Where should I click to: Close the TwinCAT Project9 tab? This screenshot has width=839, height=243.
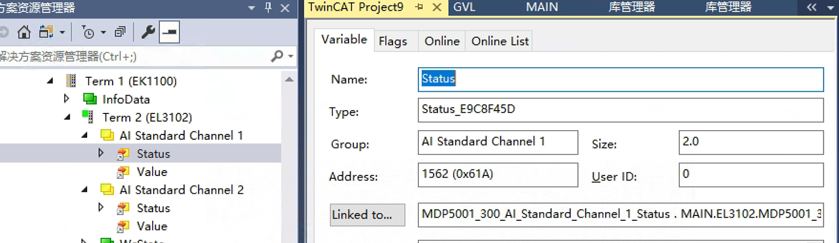pyautogui.click(x=437, y=7)
